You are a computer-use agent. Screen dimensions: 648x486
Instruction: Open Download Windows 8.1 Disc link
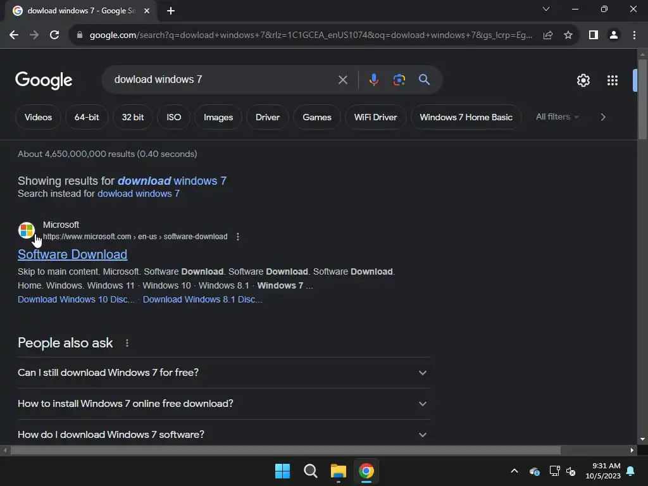tap(202, 299)
